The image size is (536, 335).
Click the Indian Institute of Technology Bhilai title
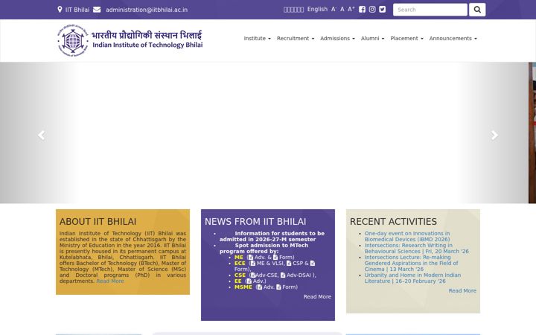point(147,45)
